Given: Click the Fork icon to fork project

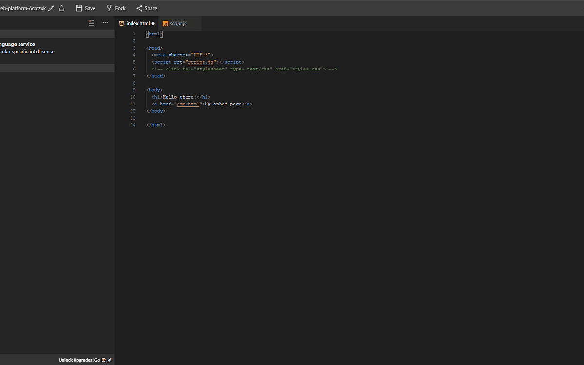Looking at the screenshot, I should [110, 8].
